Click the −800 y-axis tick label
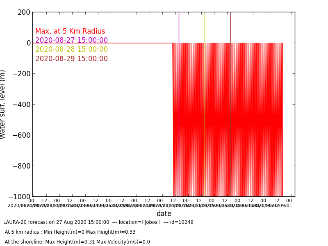328x246 pixels. [x=21, y=166]
